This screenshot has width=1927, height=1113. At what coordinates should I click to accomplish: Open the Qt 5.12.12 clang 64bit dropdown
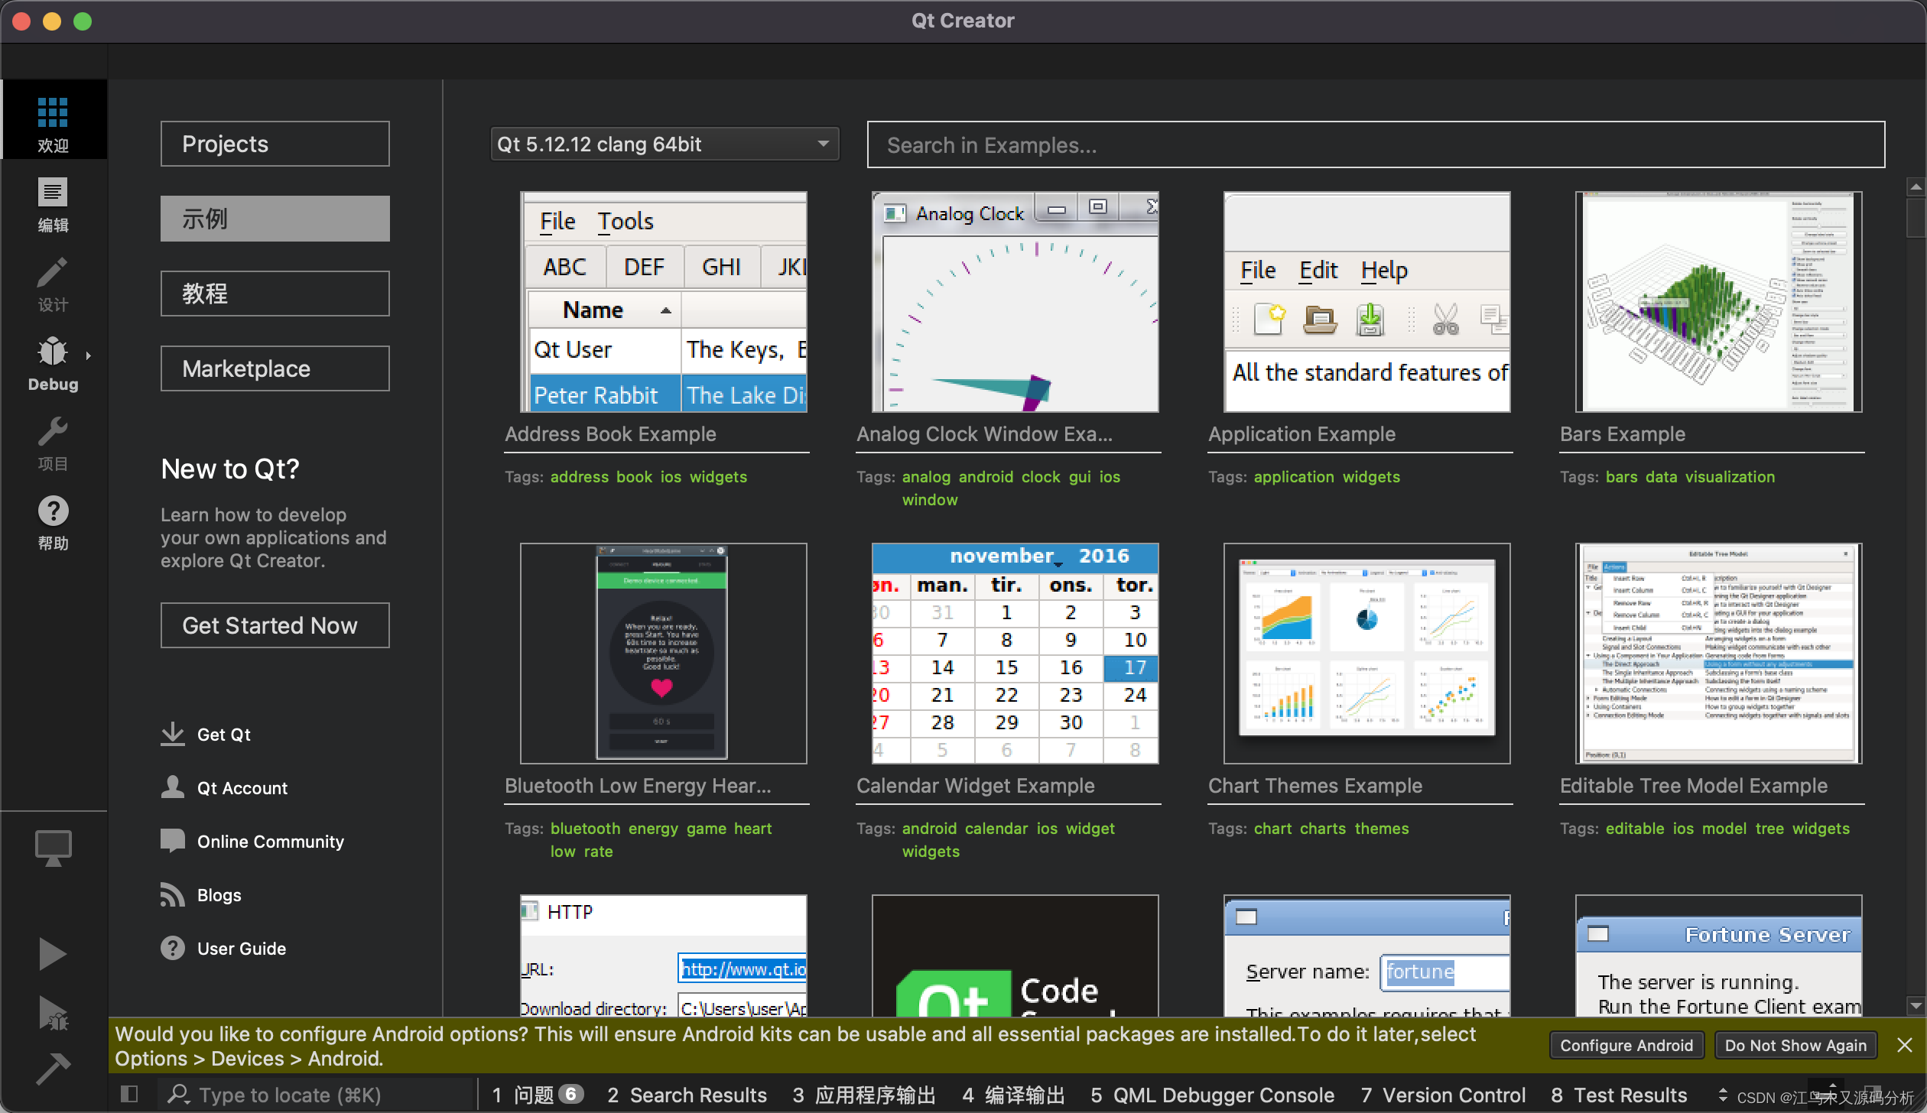click(x=665, y=144)
